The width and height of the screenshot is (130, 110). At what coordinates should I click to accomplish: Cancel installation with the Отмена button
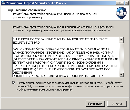117,104
